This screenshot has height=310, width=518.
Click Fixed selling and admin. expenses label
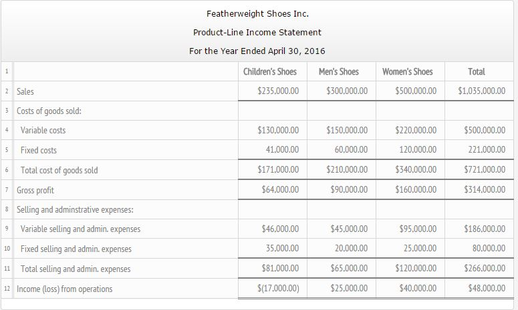pos(76,249)
